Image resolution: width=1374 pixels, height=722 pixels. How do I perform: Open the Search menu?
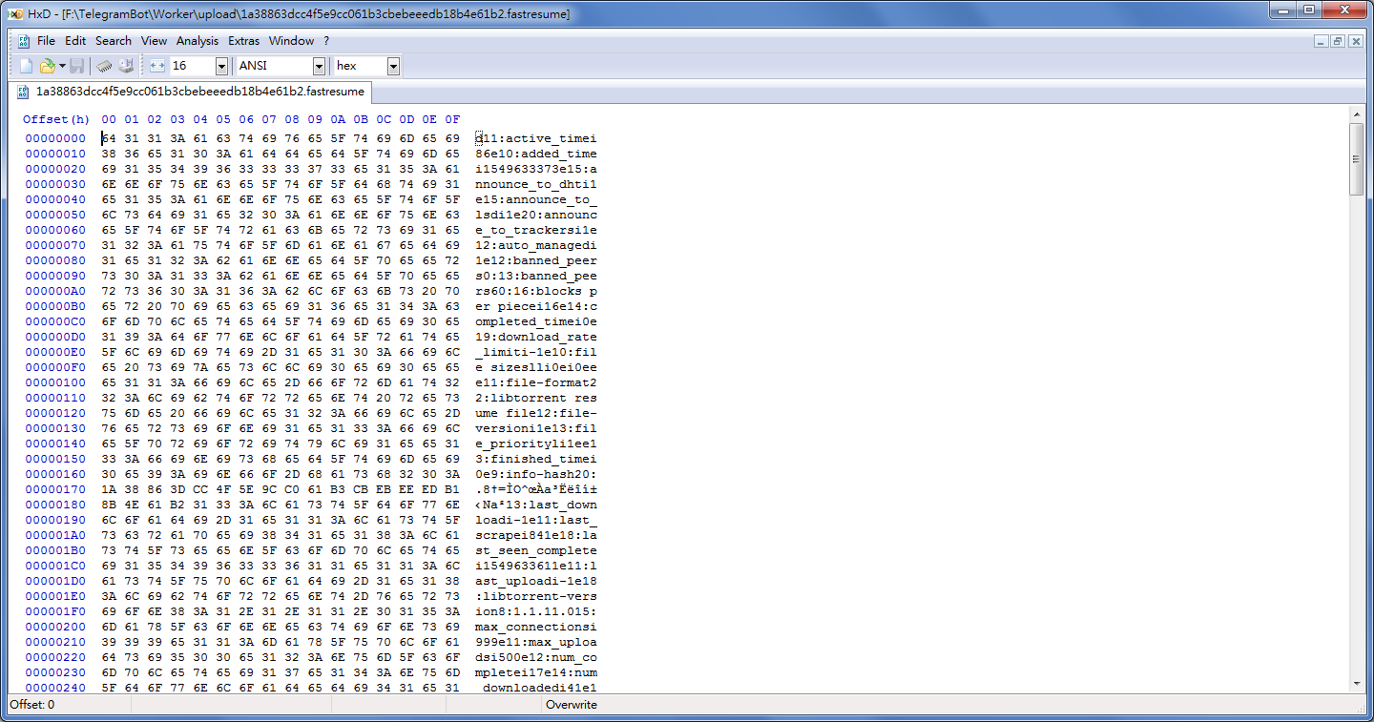(x=113, y=41)
